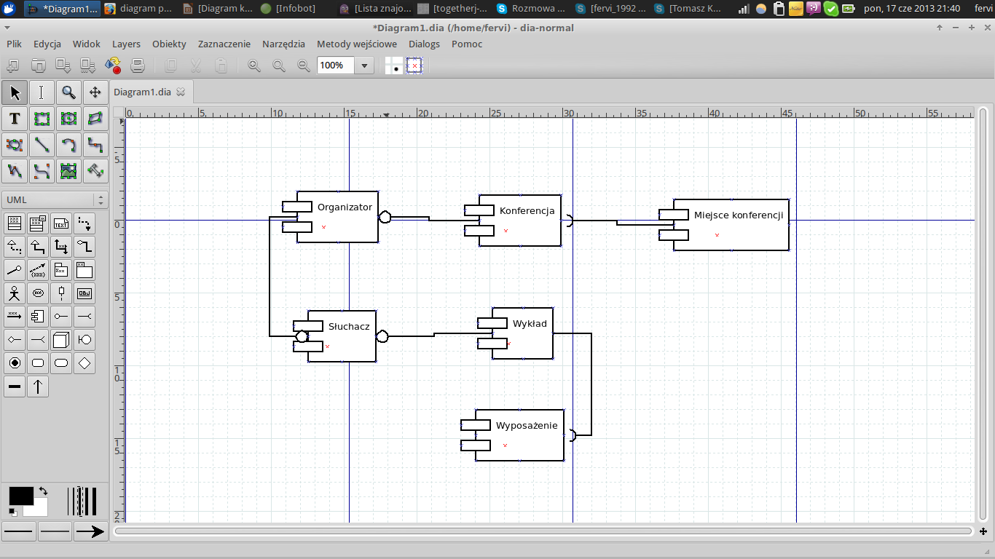The width and height of the screenshot is (995, 559).
Task: Choose the UML Actor shape
Action: point(14,293)
